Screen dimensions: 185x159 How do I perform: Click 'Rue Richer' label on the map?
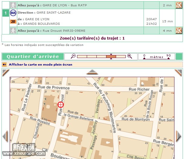click(139, 89)
